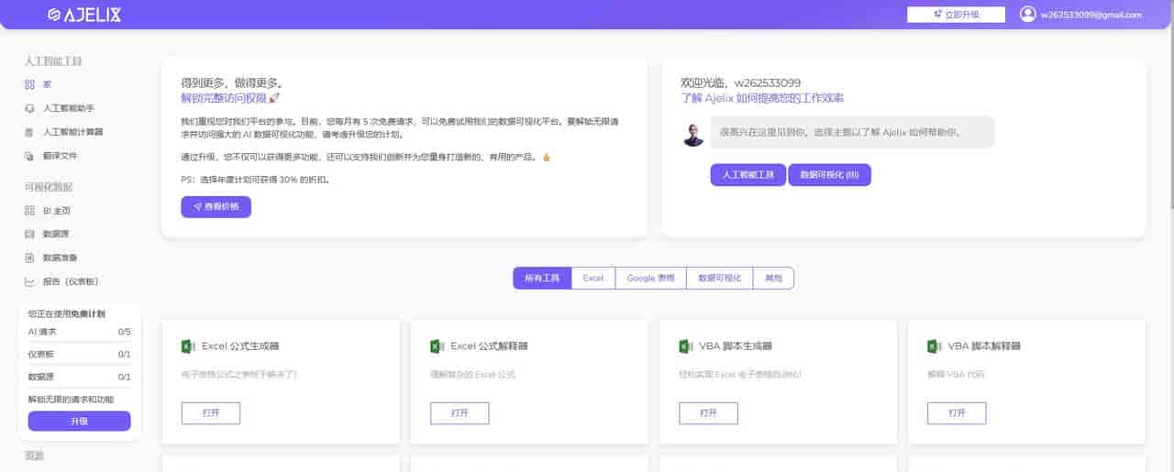Click the 解锁无限的请求和功能 text
The height and width of the screenshot is (472, 1174).
point(71,400)
